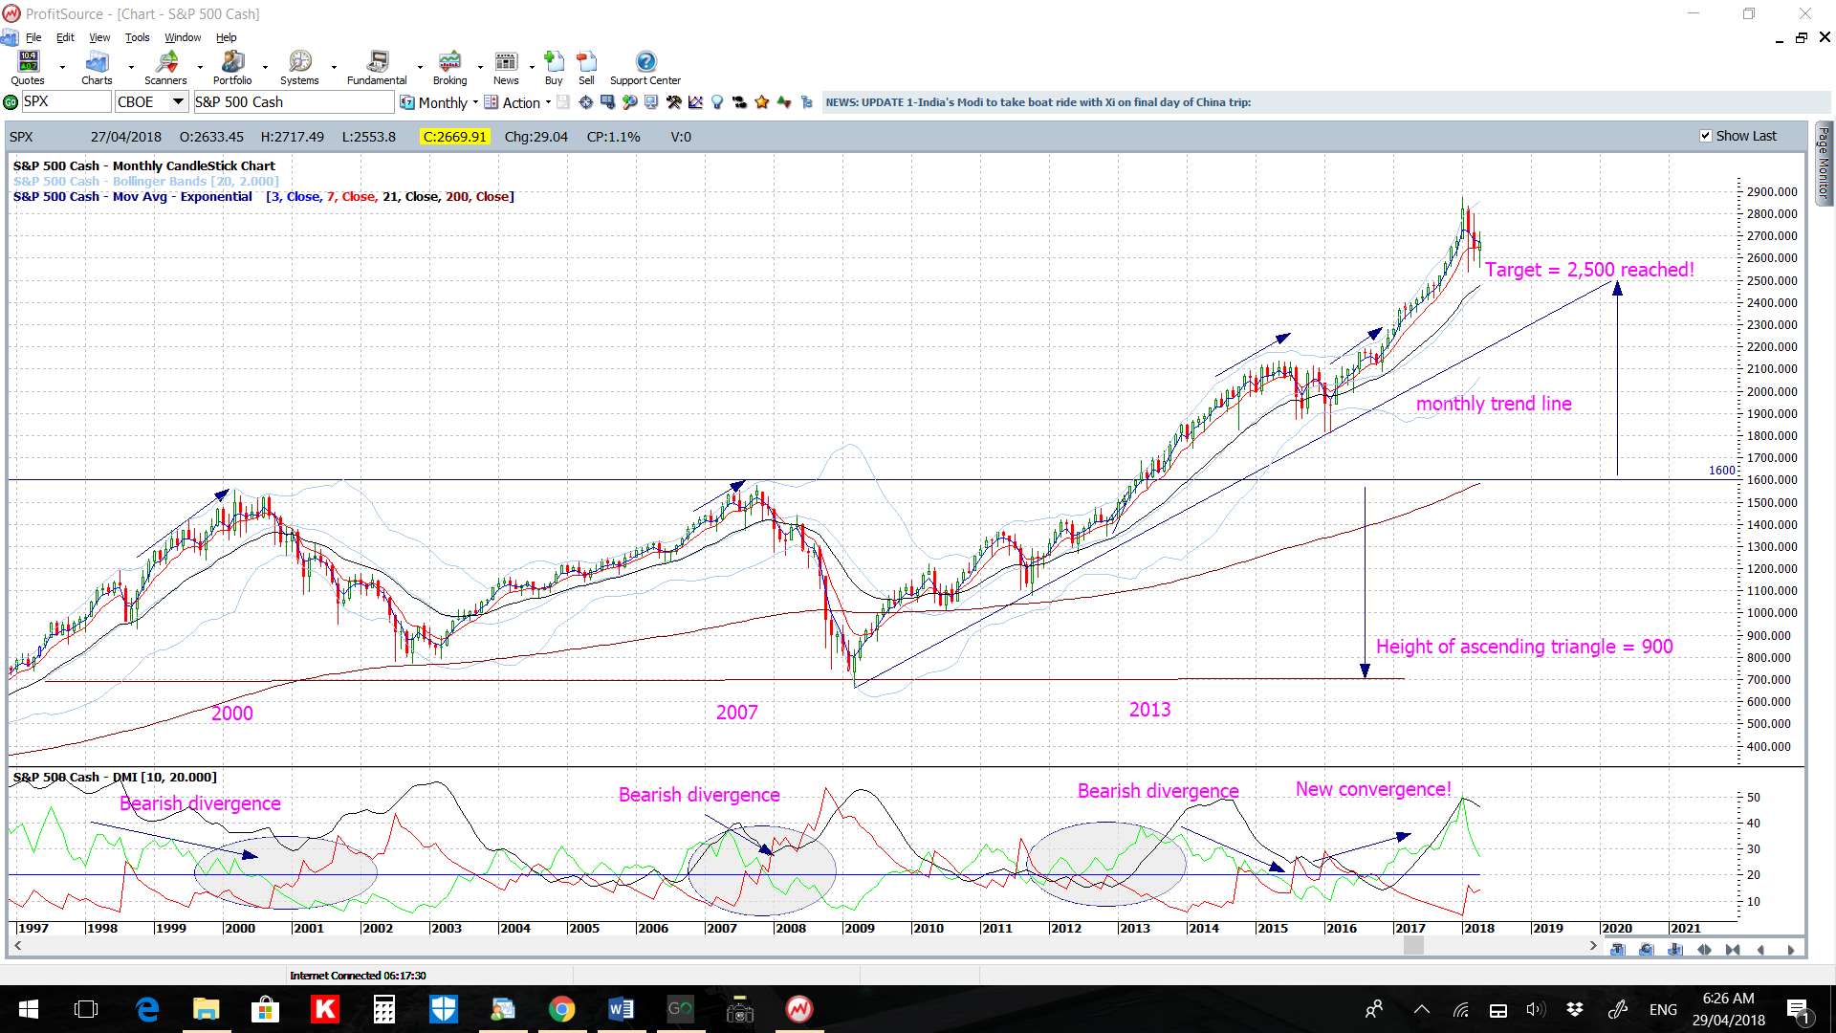Click the SPX symbol input field
The width and height of the screenshot is (1836, 1033).
(x=65, y=101)
